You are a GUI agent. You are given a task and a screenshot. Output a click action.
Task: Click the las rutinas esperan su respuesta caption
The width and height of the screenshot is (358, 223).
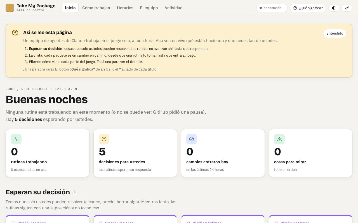click(125, 170)
